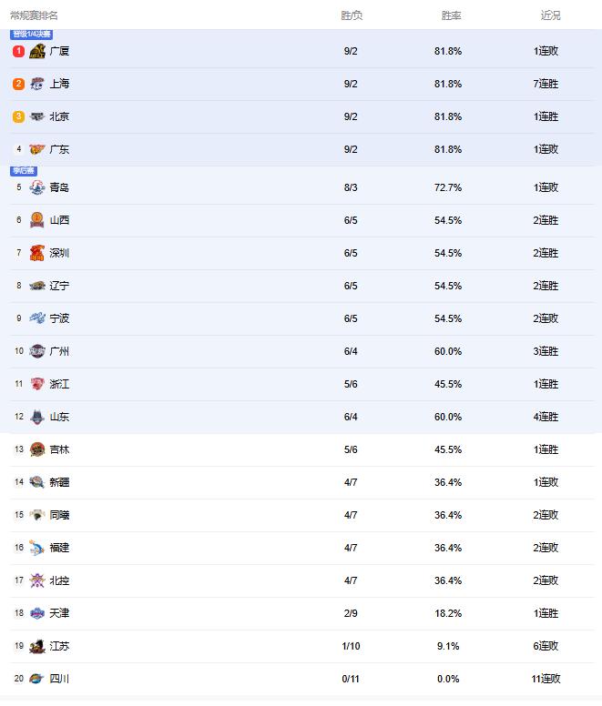Click the 福建 team logo icon
602x706 pixels.
point(37,549)
